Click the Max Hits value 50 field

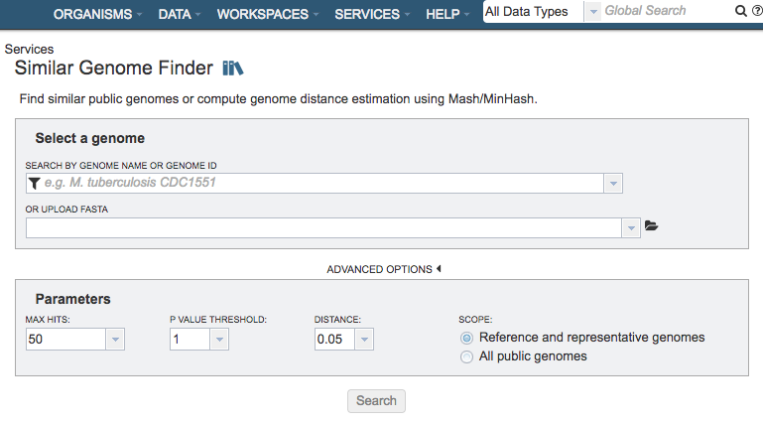pyautogui.click(x=65, y=340)
